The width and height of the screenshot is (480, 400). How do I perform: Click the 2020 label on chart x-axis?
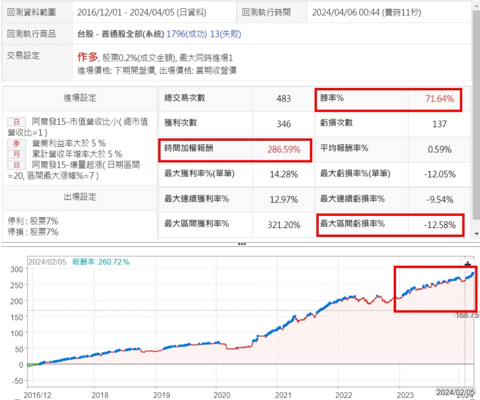click(221, 395)
